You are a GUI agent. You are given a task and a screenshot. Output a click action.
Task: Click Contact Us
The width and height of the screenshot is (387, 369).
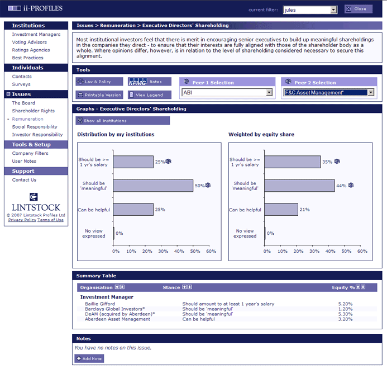(x=24, y=180)
